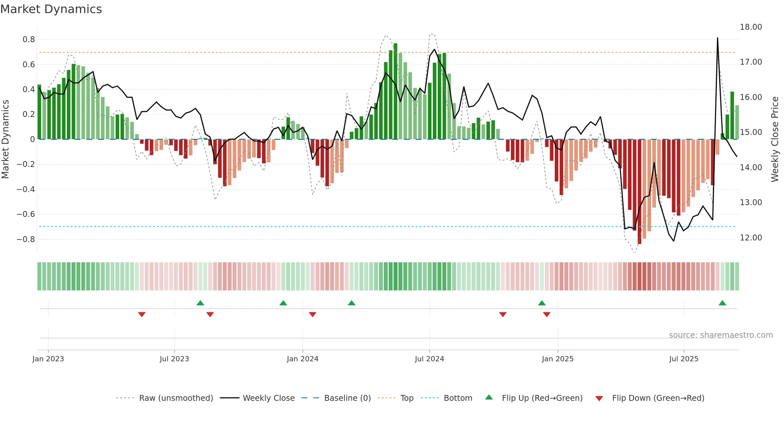Click the Jul 2024 x-axis label
This screenshot has height=441, width=784.
430,359
